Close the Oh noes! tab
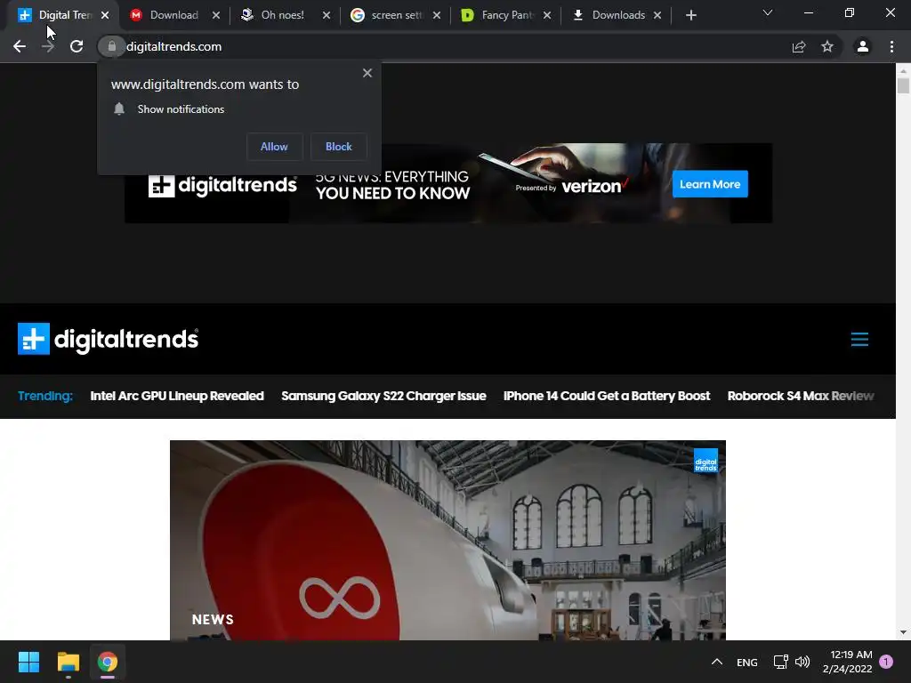911x683 pixels. (327, 15)
